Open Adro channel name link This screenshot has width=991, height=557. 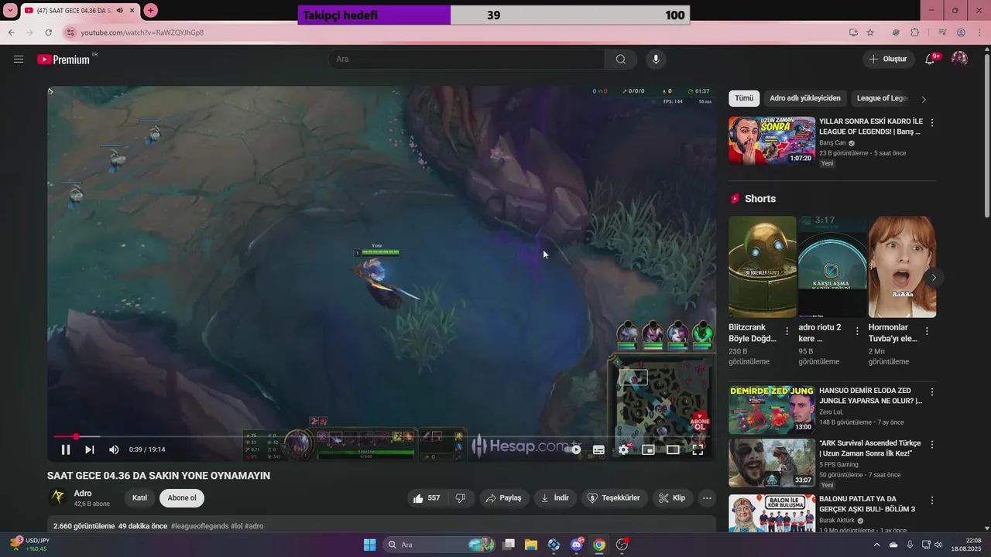click(83, 493)
